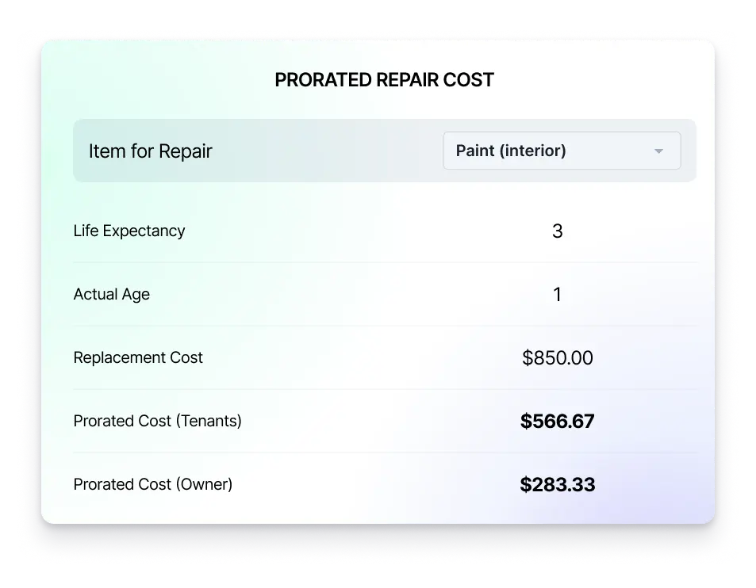Image resolution: width=756 pixels, height=588 pixels.
Task: Click the Prorated Cost (Owner) label
Action: 152,484
